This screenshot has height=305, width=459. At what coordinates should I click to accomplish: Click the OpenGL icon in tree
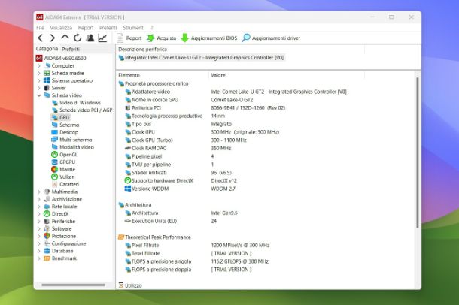[54, 155]
